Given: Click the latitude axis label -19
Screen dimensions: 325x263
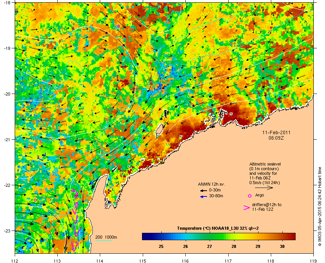Looking at the screenshot, I should (x=7, y=48).
